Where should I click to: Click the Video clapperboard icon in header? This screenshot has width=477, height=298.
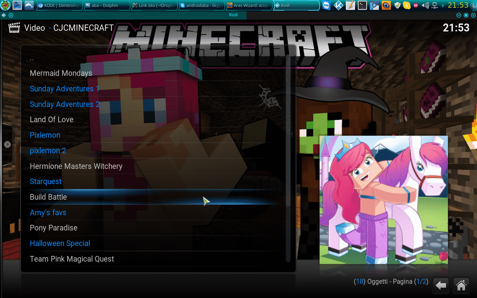[14, 28]
